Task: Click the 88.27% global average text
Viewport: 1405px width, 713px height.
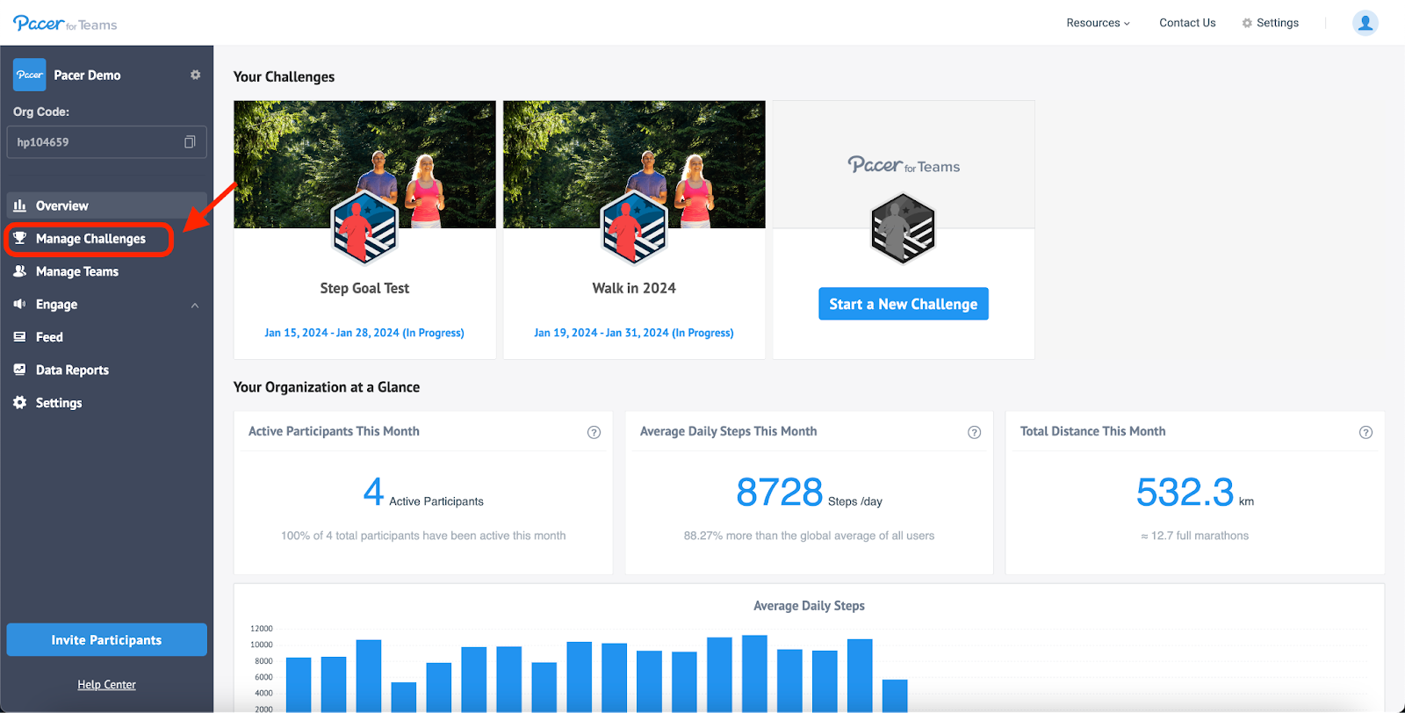Action: coord(809,536)
